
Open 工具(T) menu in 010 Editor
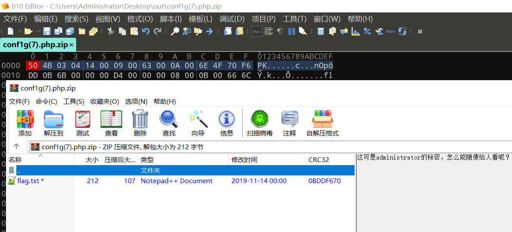(x=295, y=19)
